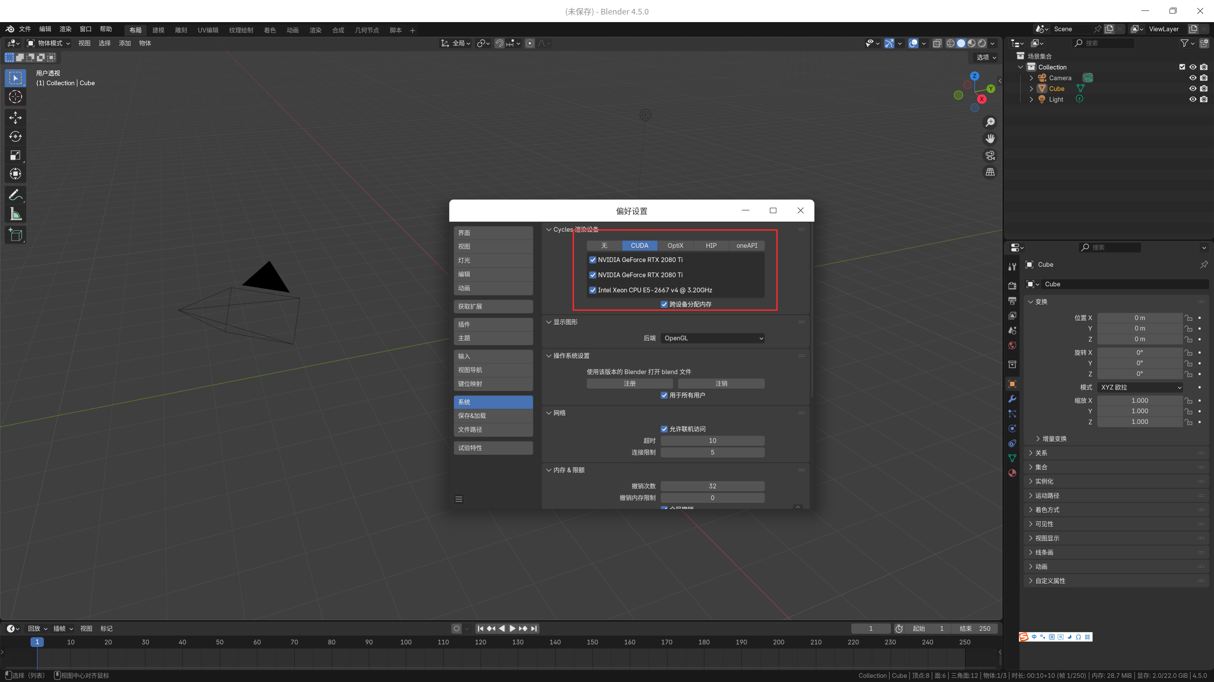Screen dimensions: 1214x682
Task: Click the viewport zoom magnifier icon
Action: tap(990, 122)
